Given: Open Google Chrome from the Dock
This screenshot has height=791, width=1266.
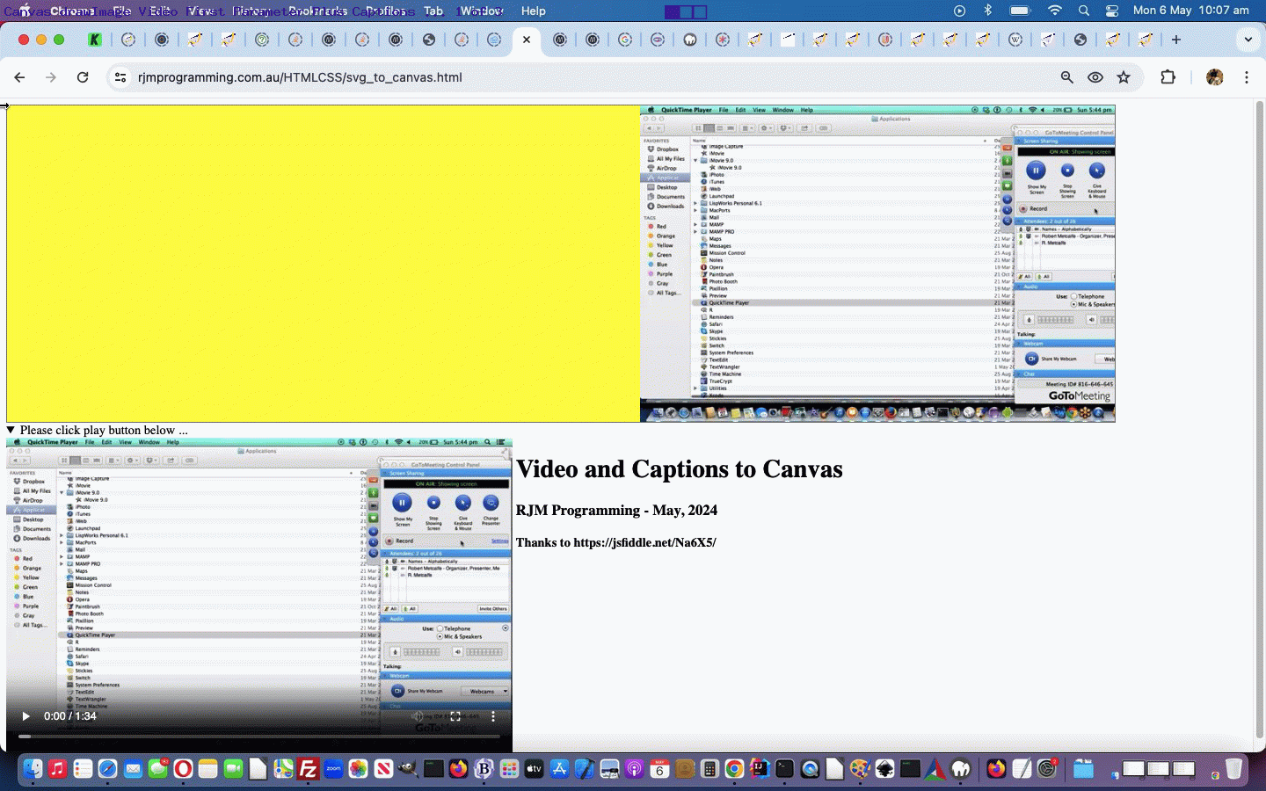Looking at the screenshot, I should [734, 769].
